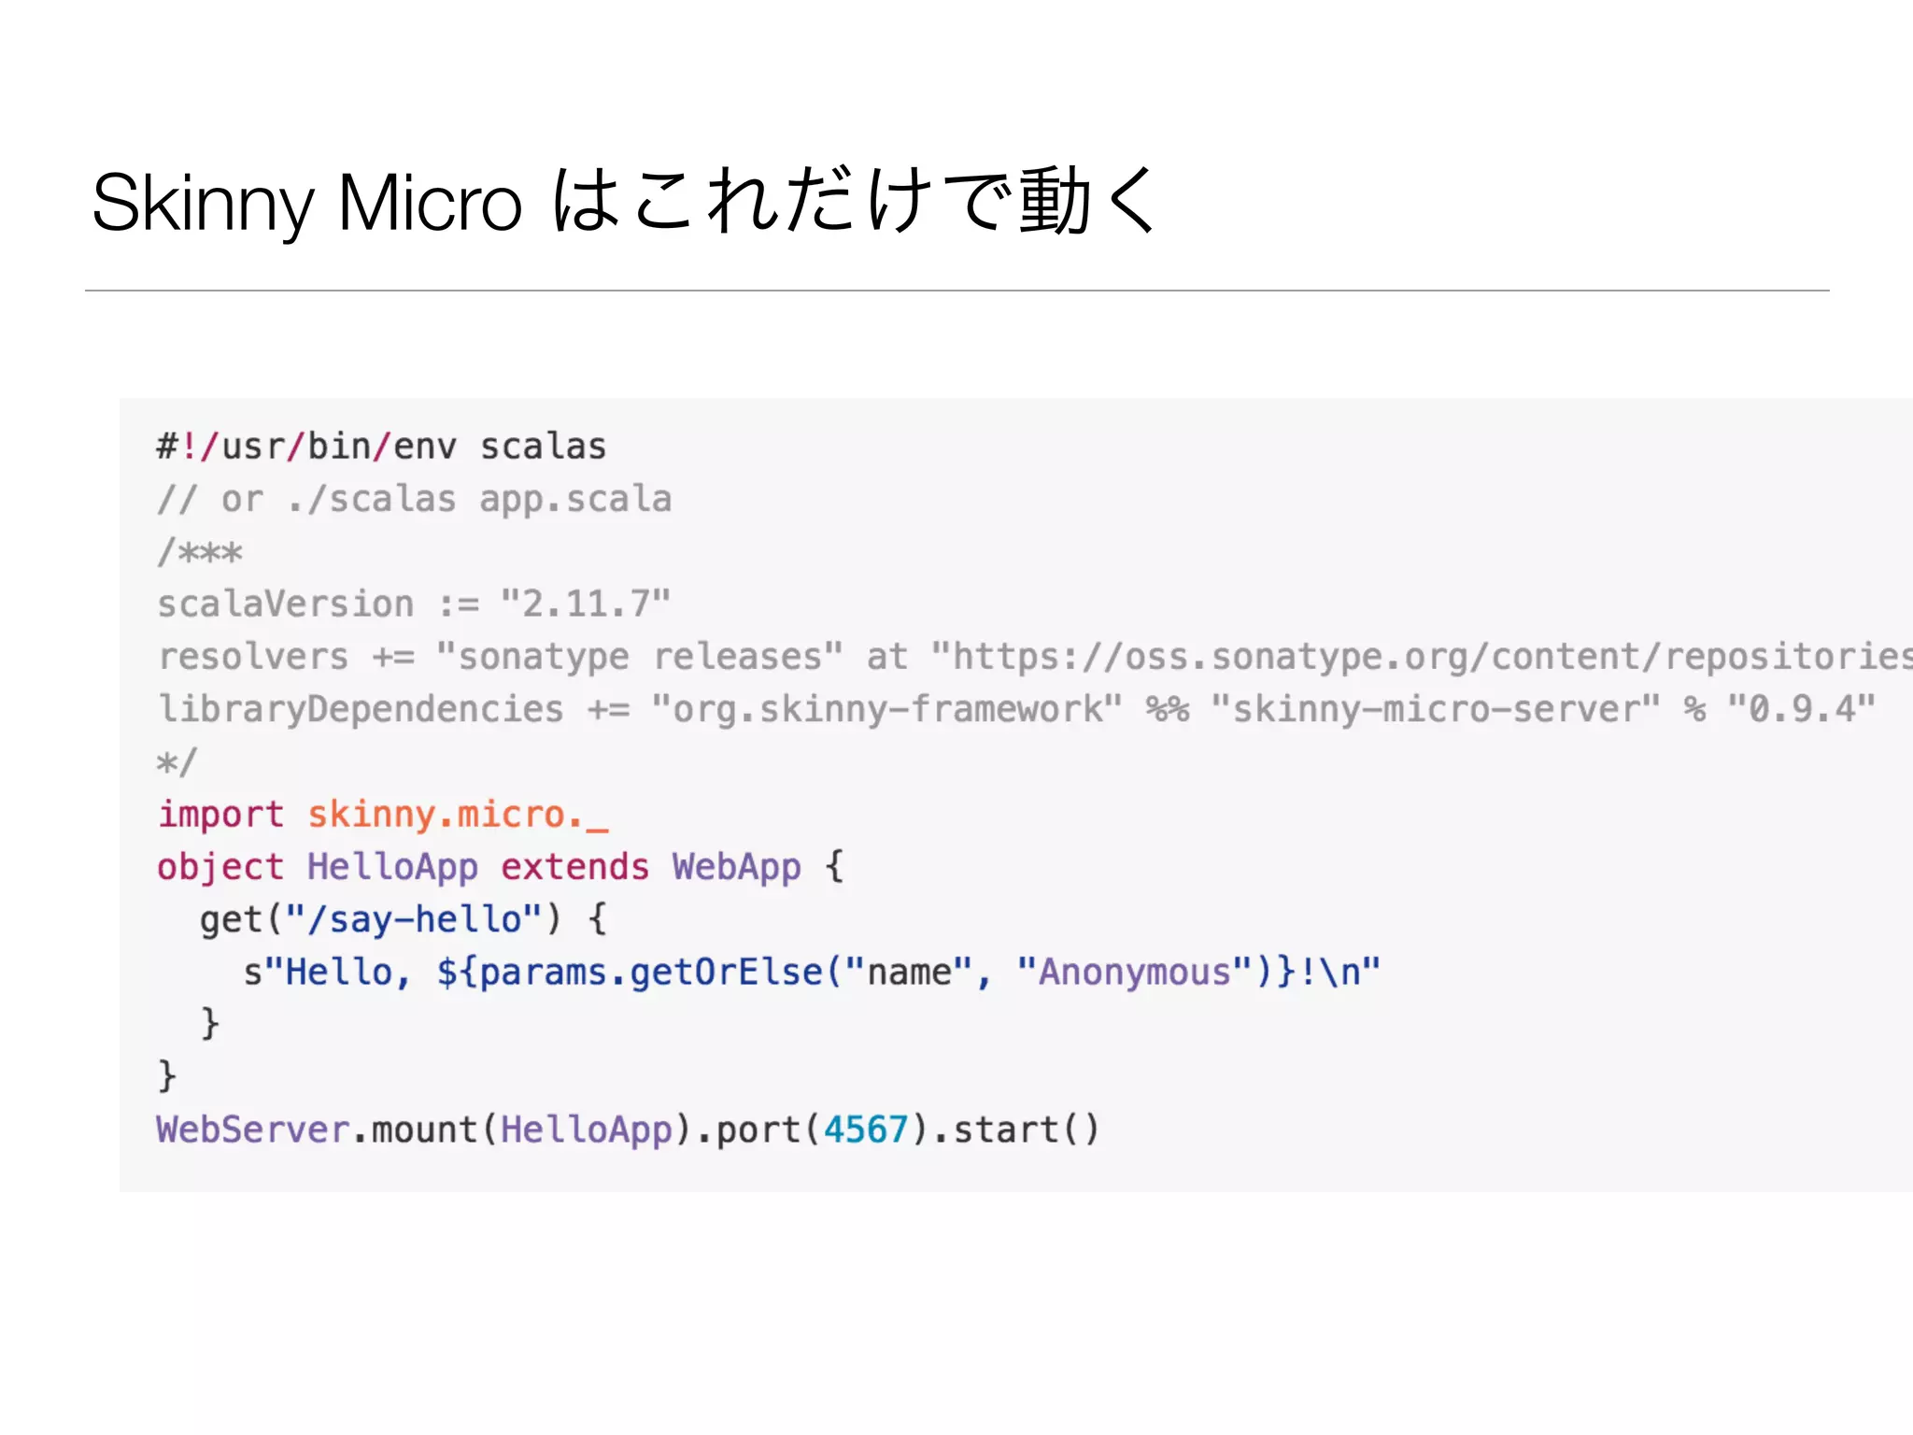1913x1435 pixels.
Task: Click the 'resolvers += "sonatype releases"' line
Action: (1034, 657)
